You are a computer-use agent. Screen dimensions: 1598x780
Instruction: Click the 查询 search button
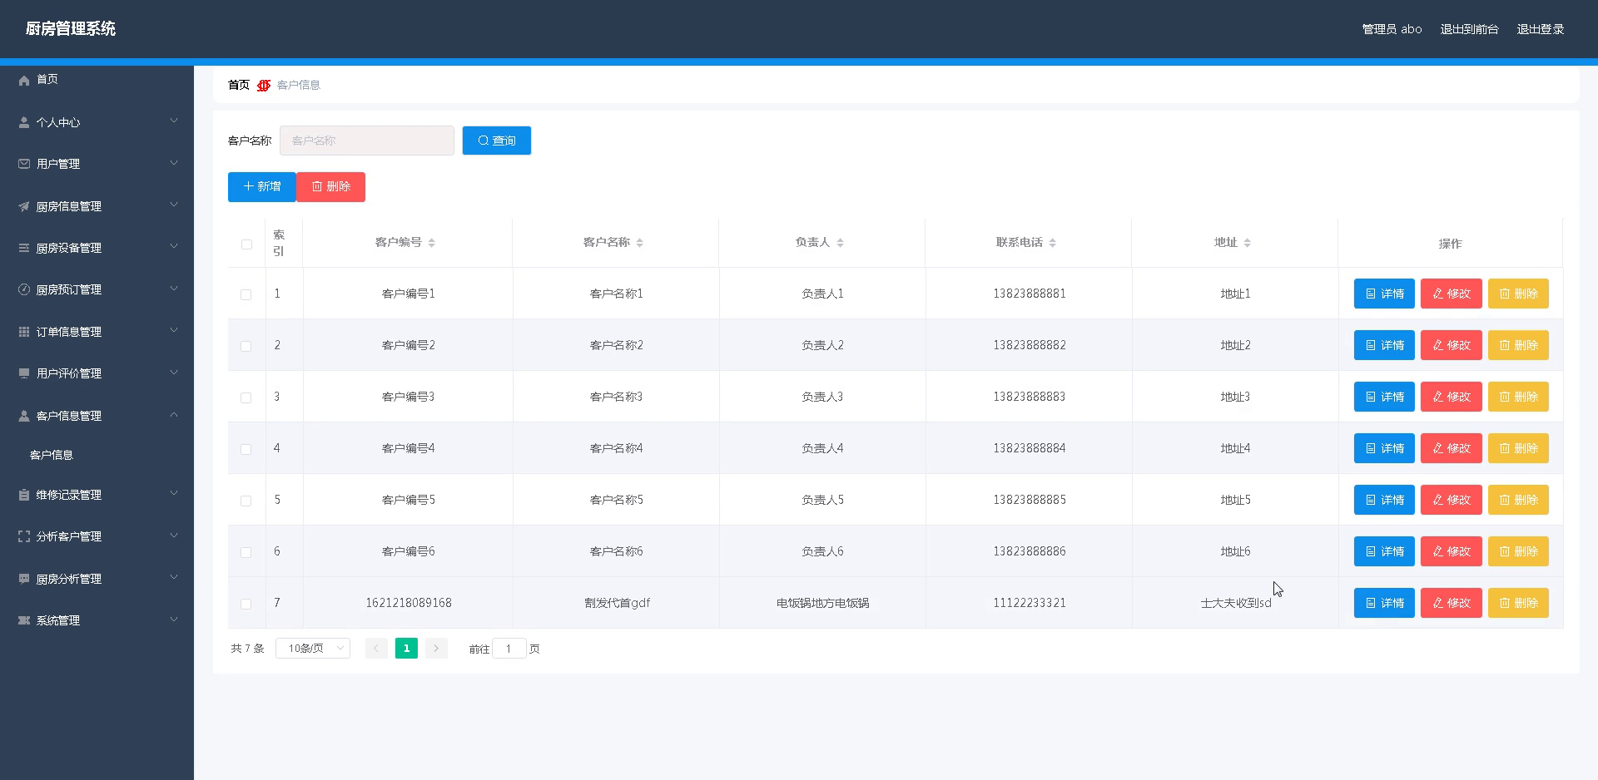497,141
